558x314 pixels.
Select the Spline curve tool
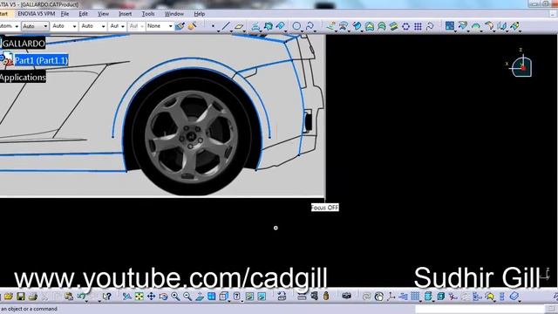coord(310,26)
